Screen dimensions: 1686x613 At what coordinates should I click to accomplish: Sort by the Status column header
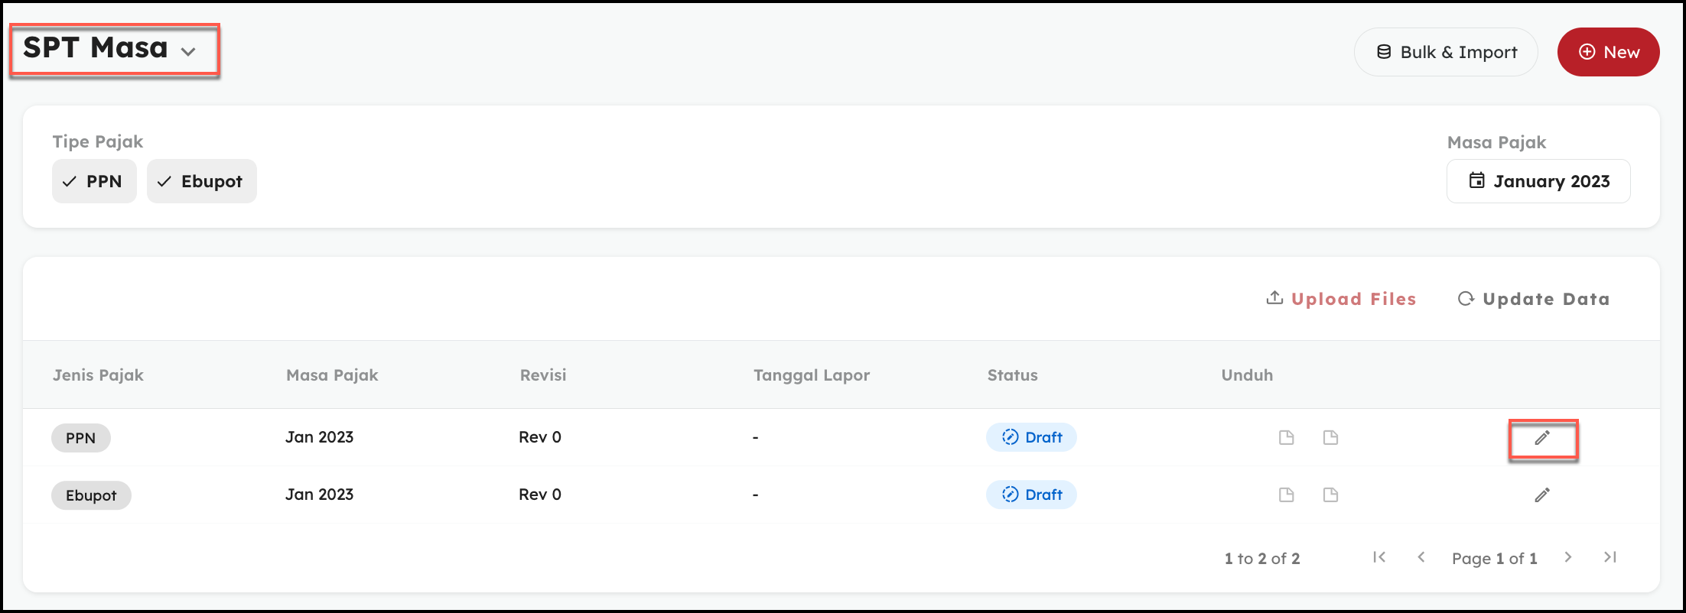1012,375
